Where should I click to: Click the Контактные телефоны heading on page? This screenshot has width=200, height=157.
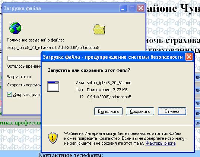[x=70, y=155]
